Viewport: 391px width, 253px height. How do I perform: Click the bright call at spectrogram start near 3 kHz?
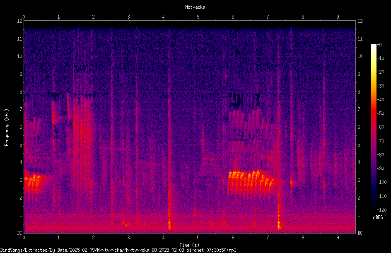34,183
